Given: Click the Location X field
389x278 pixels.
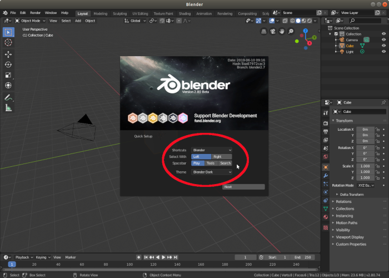Looking at the screenshot, I should tap(365, 130).
